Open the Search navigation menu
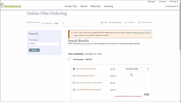The height and width of the screenshot is (102, 181). tap(84, 6)
